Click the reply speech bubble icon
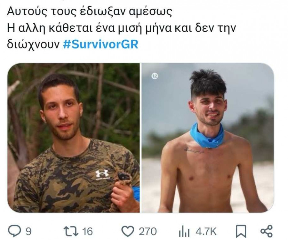 14,231
